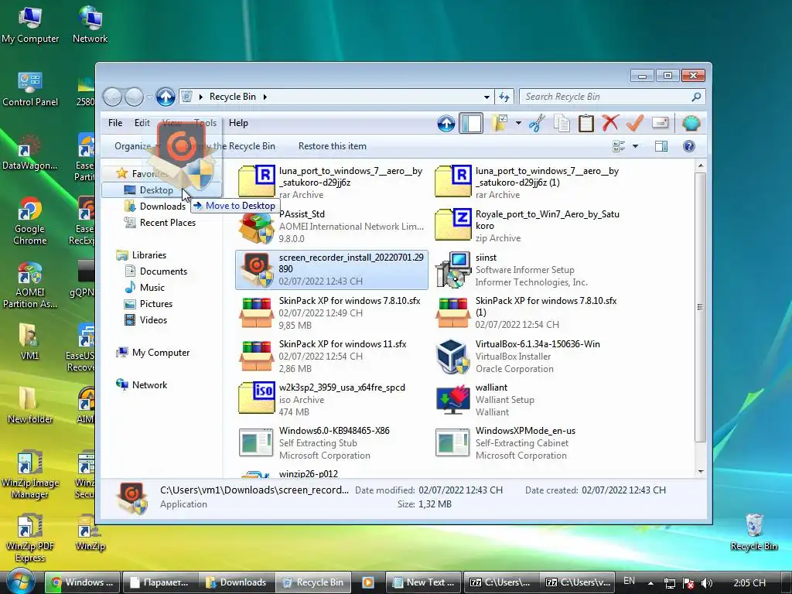Open the folder options toolbar icon
The image size is (792, 594).
500,123
